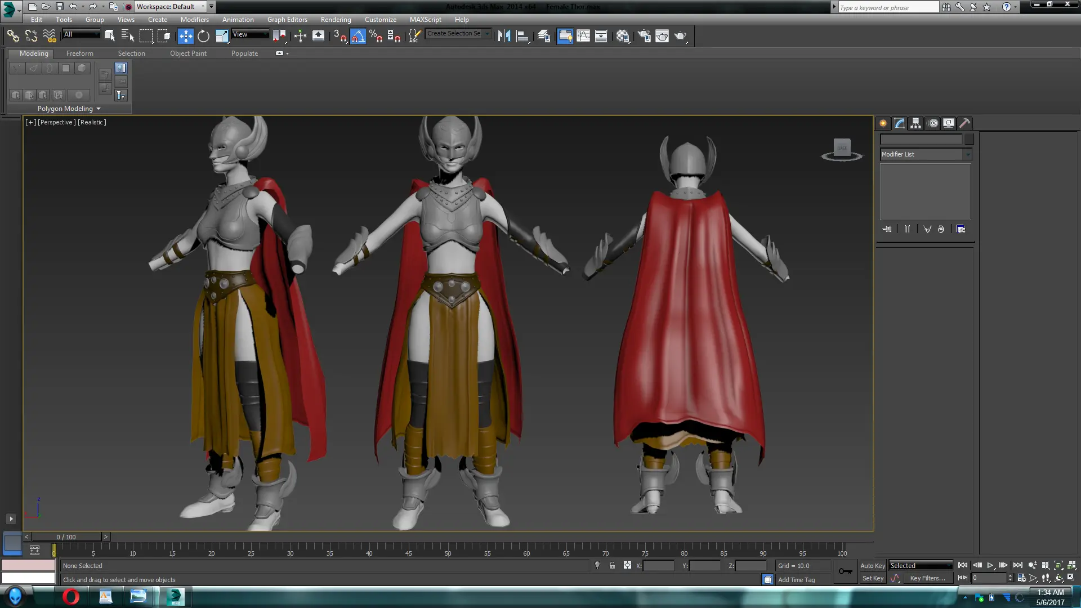
Task: Open the reference coordinate system View dropdown
Action: [250, 34]
